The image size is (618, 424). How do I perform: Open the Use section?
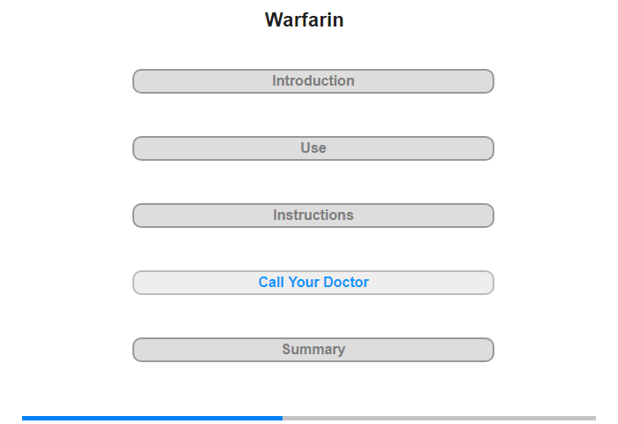pyautogui.click(x=313, y=148)
